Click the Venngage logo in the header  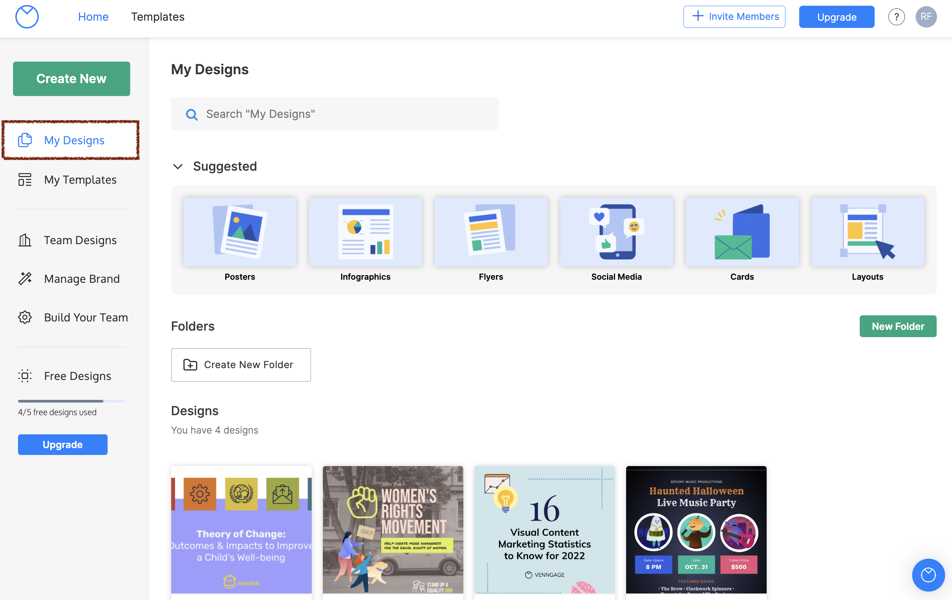pos(27,16)
